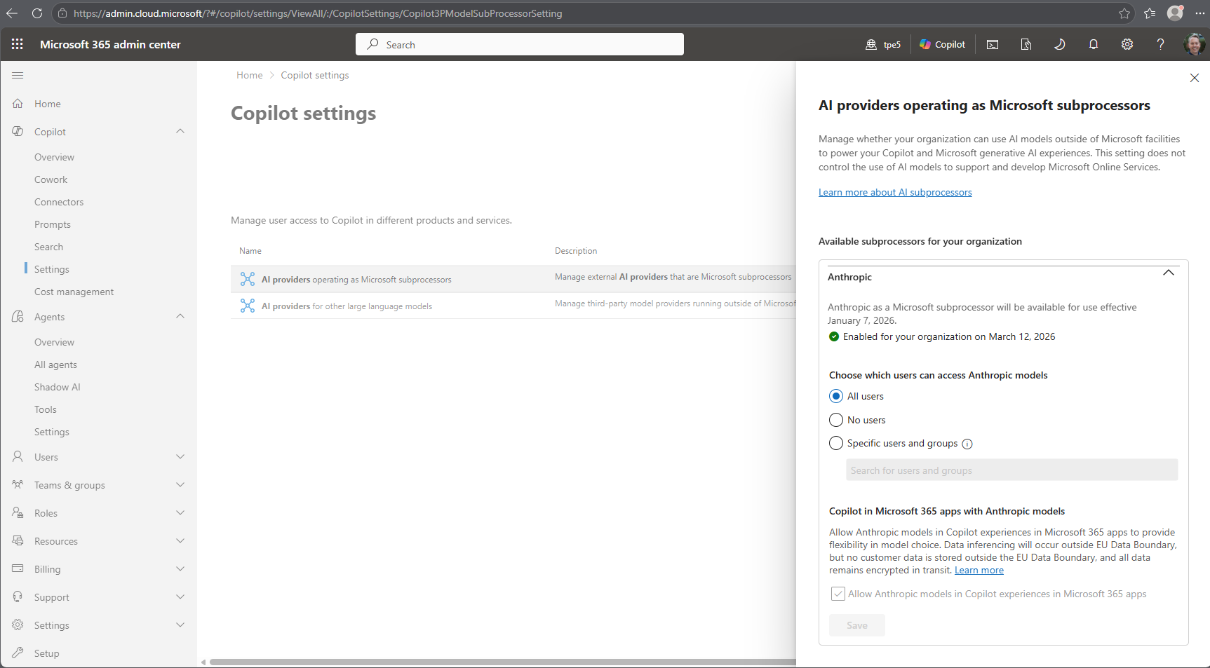Open browser more options ellipsis

(1199, 13)
